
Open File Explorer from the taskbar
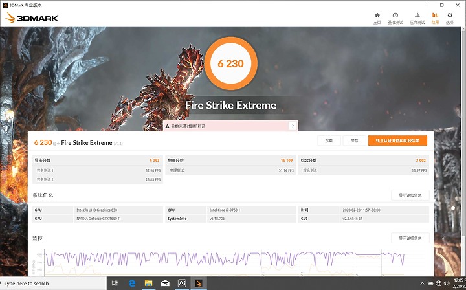pos(149,284)
